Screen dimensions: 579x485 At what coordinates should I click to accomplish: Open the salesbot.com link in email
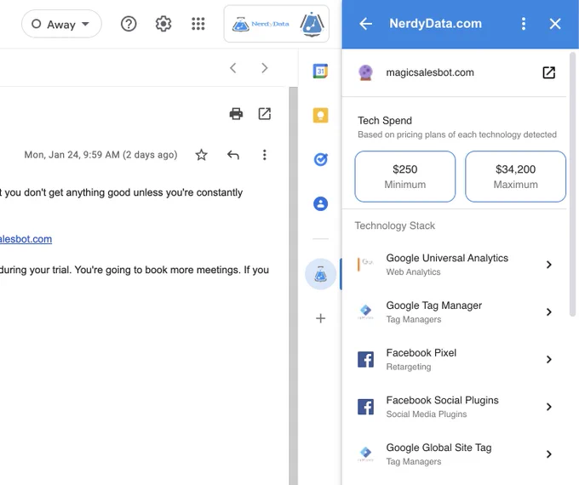[x=26, y=239]
